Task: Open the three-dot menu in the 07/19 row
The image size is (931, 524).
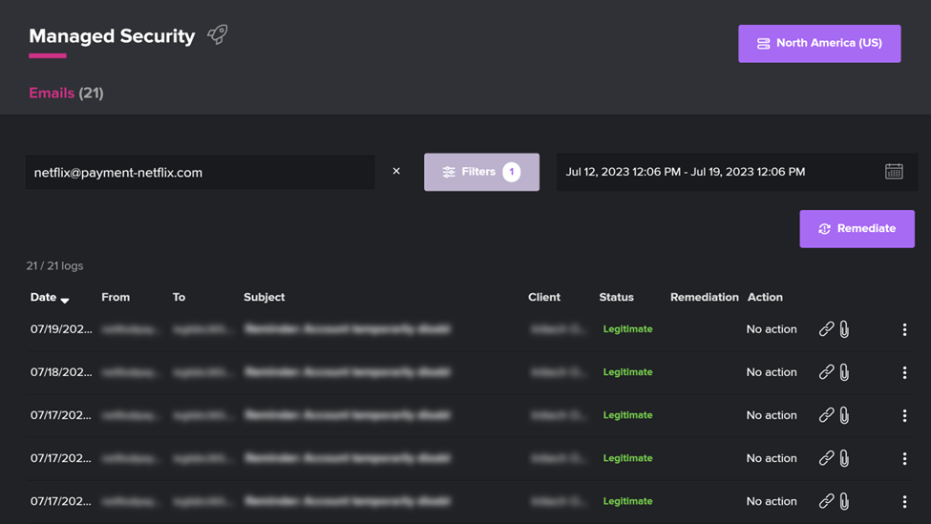Action: pyautogui.click(x=904, y=329)
